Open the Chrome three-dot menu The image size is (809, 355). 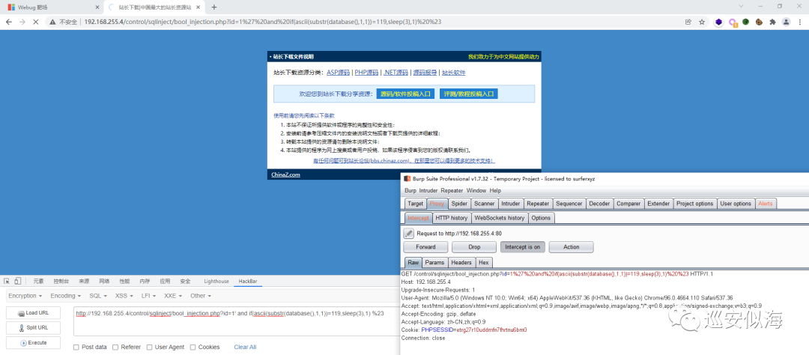coord(800,22)
